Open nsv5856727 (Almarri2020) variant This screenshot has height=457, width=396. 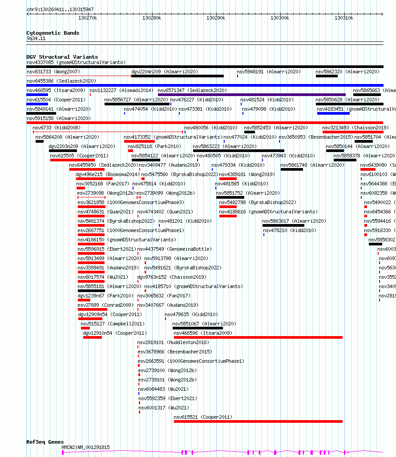136,100
